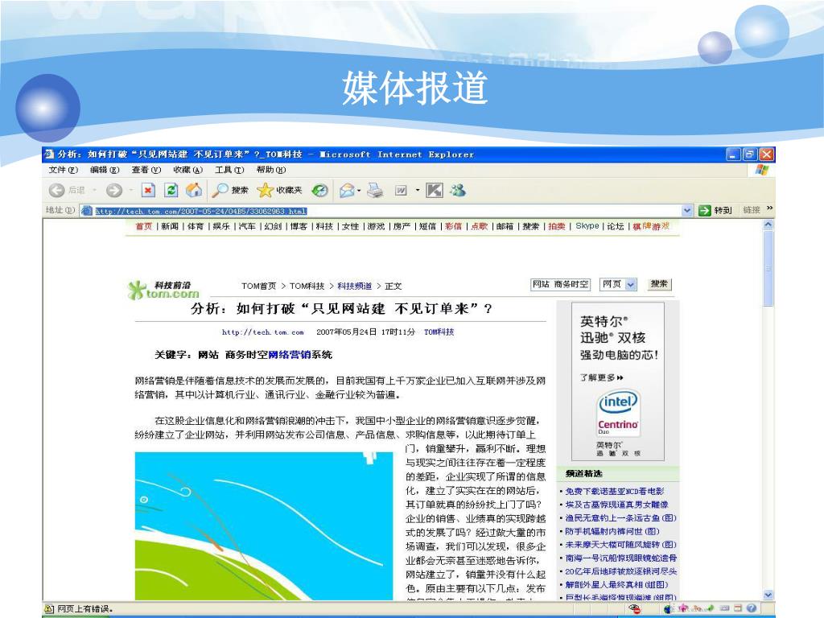The image size is (824, 618).
Task: Click the Back arrow toolbar icon
Action: [57, 190]
